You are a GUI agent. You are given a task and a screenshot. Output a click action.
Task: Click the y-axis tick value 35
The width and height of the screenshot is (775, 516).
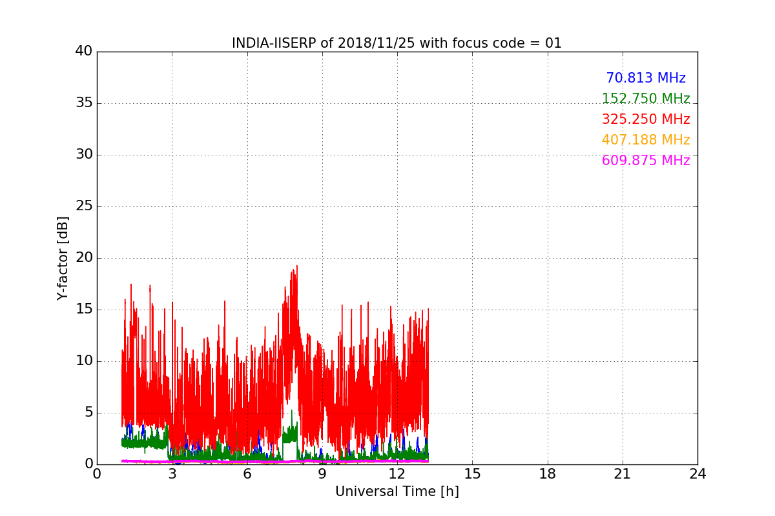tap(83, 103)
